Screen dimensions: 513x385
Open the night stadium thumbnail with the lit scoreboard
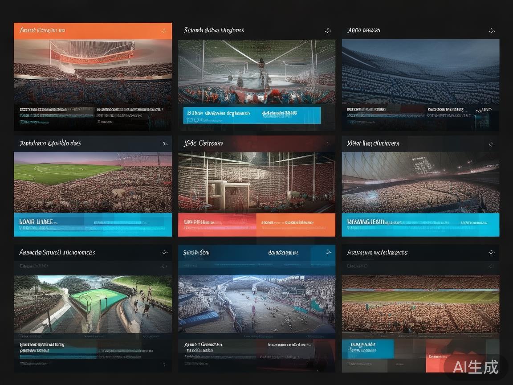coord(420,182)
